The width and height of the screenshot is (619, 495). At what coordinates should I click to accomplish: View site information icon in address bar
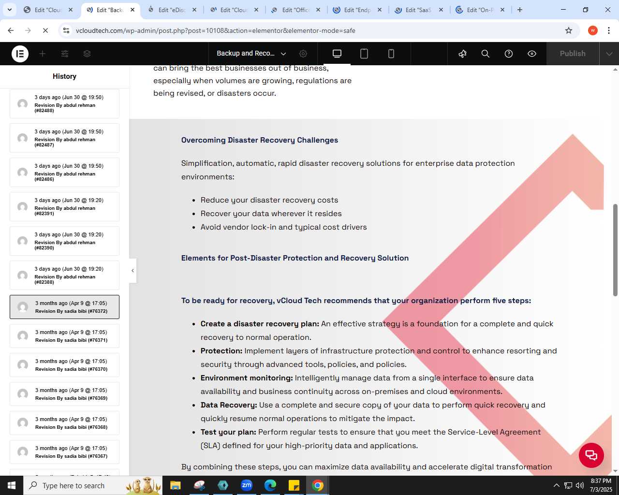pos(66,30)
